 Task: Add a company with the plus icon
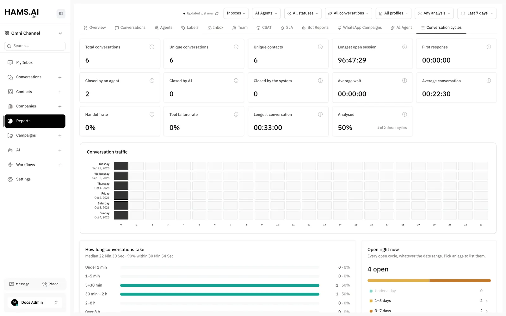60,106
